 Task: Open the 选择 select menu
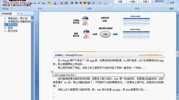tap(171, 3)
